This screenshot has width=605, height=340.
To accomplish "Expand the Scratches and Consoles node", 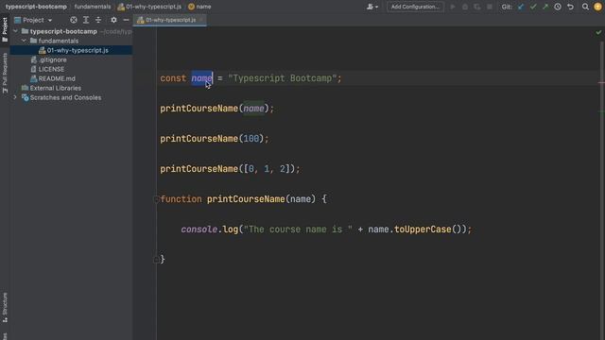I will 15,97.
